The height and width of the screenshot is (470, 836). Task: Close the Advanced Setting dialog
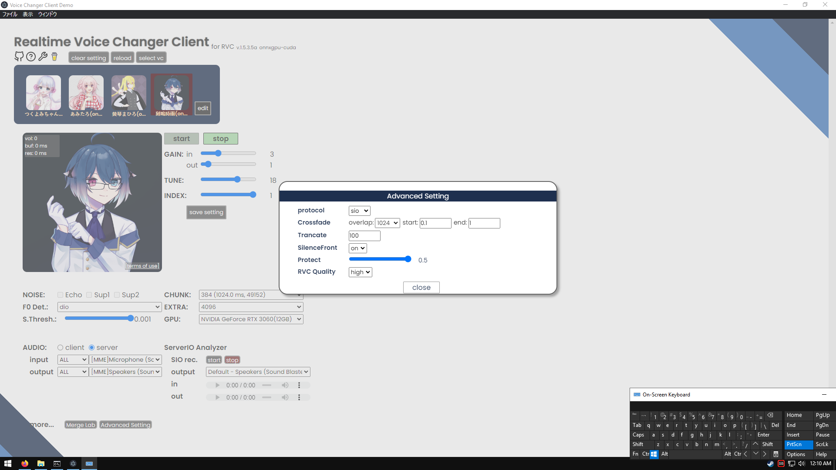pyautogui.click(x=421, y=287)
